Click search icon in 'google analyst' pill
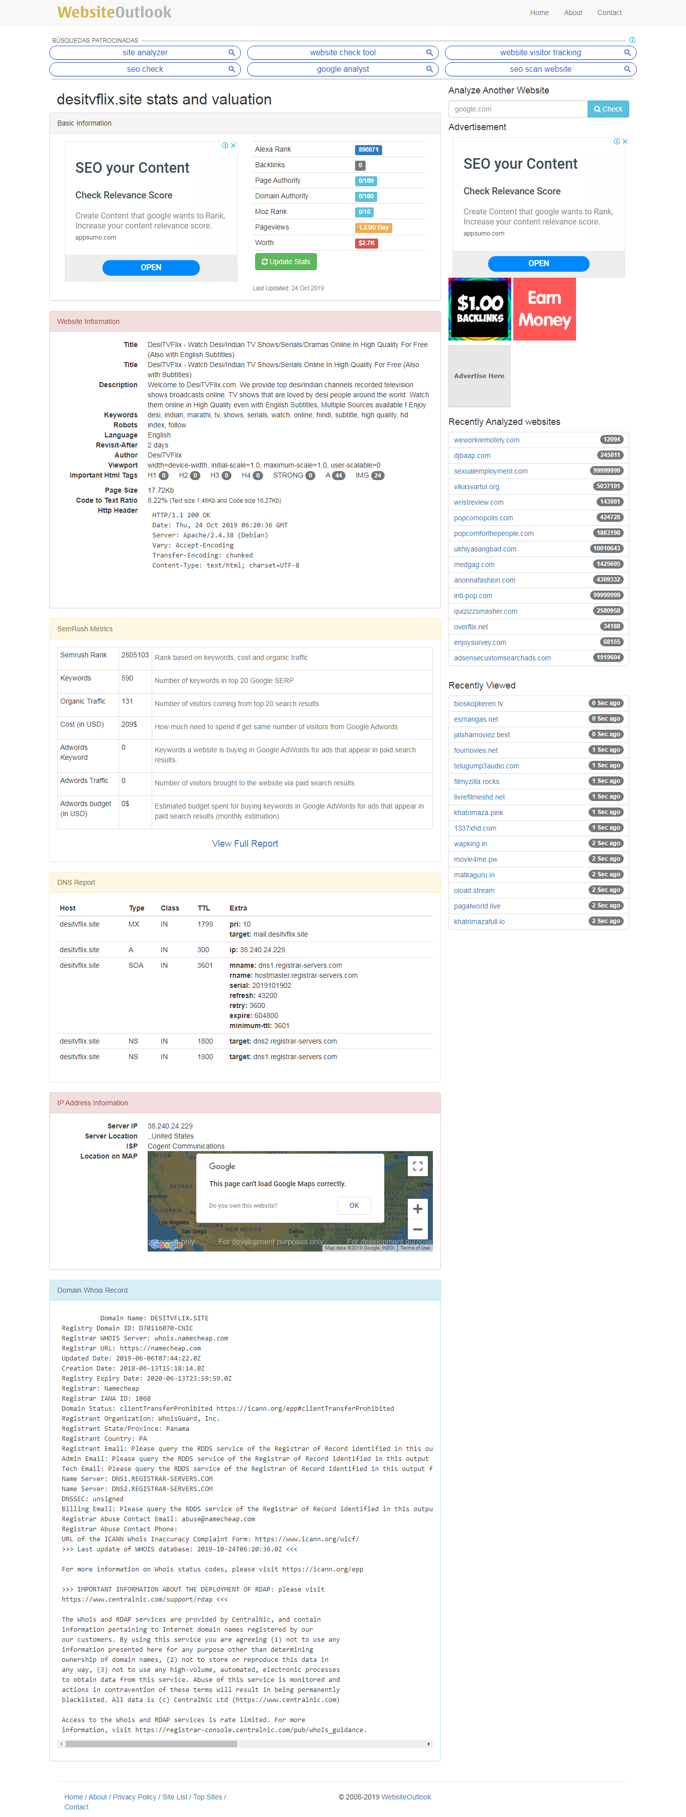Screen dimensions: 686x1817 point(429,69)
